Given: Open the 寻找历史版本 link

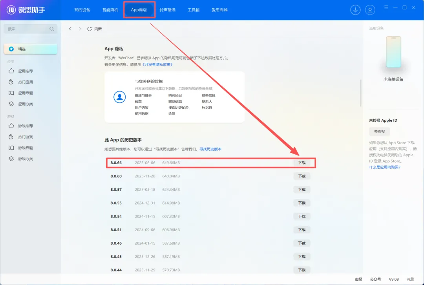Looking at the screenshot, I should [x=210, y=149].
